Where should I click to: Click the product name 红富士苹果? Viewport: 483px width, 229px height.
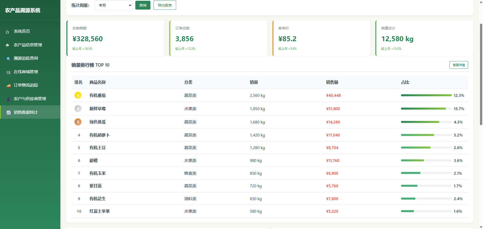100,211
